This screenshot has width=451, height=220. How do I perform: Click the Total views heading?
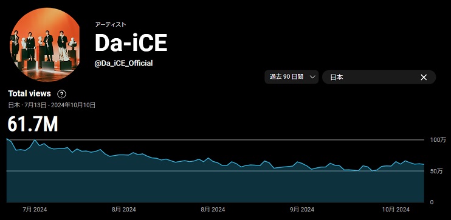pyautogui.click(x=29, y=93)
